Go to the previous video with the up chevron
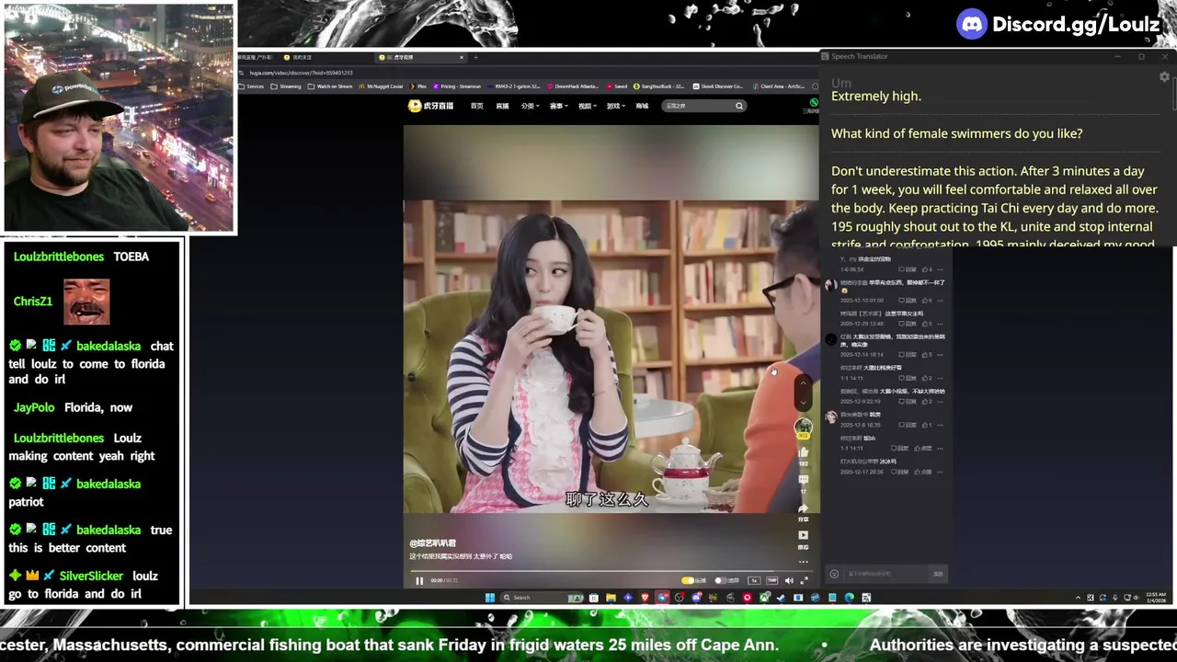 [803, 382]
